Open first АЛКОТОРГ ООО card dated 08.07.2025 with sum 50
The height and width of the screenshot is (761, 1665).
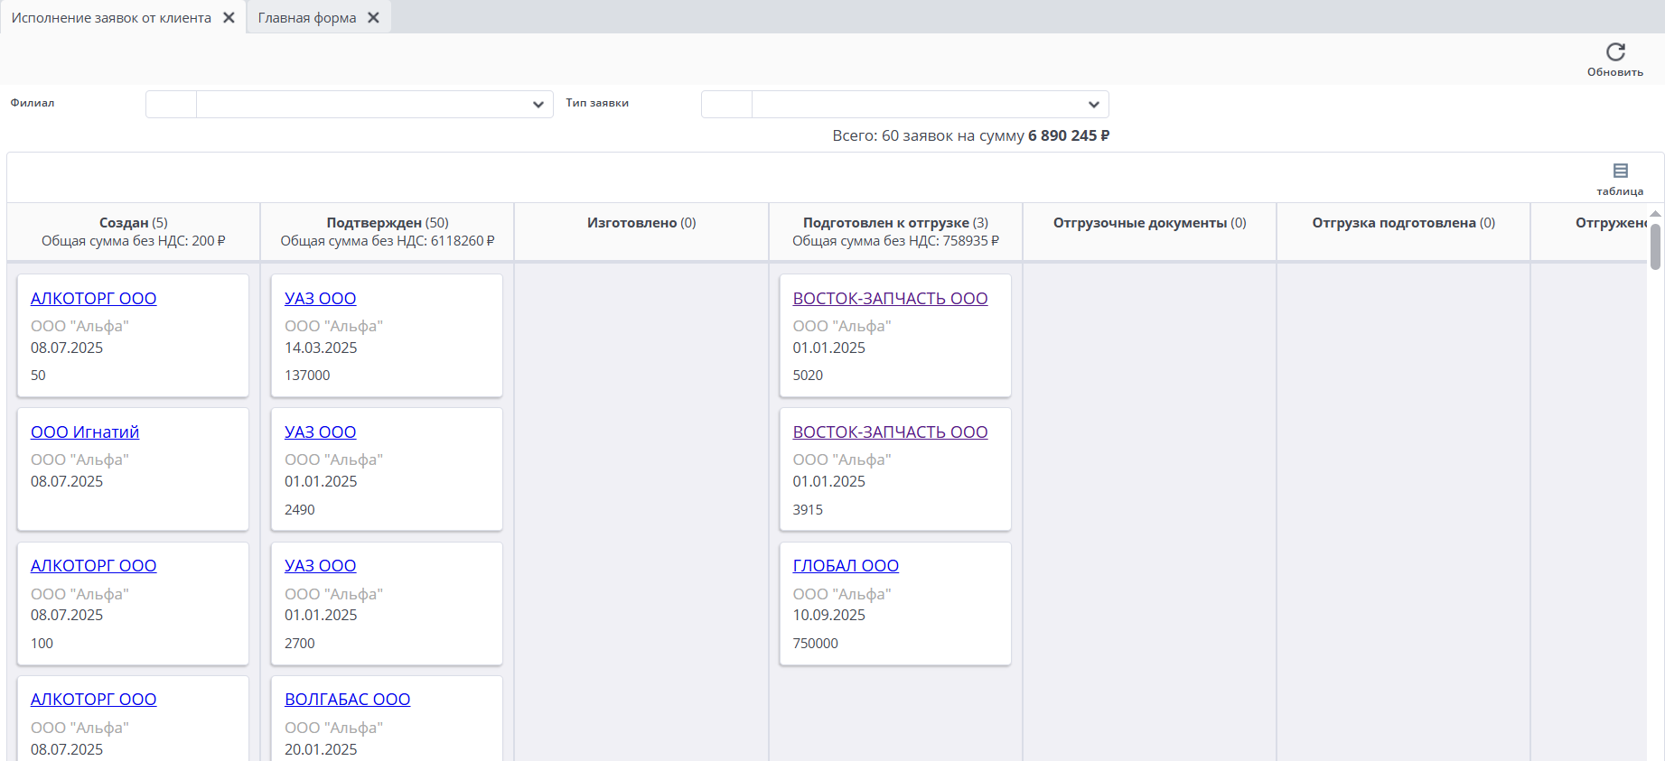click(x=93, y=299)
